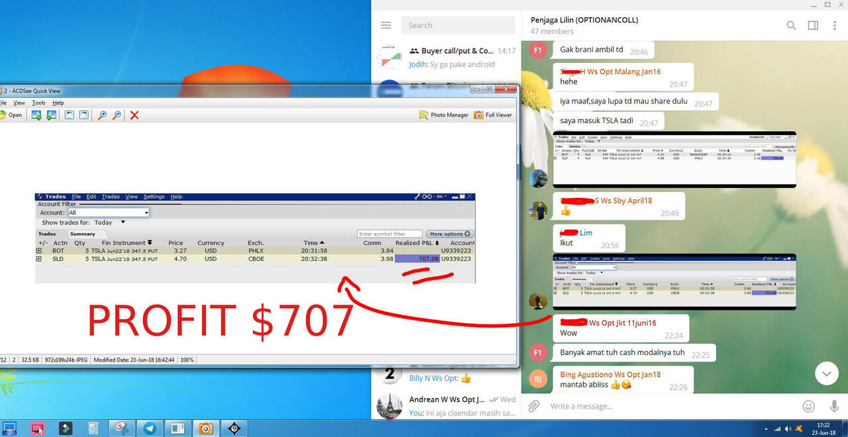
Task: Open the Help menu in ACDSee
Action: coord(58,103)
